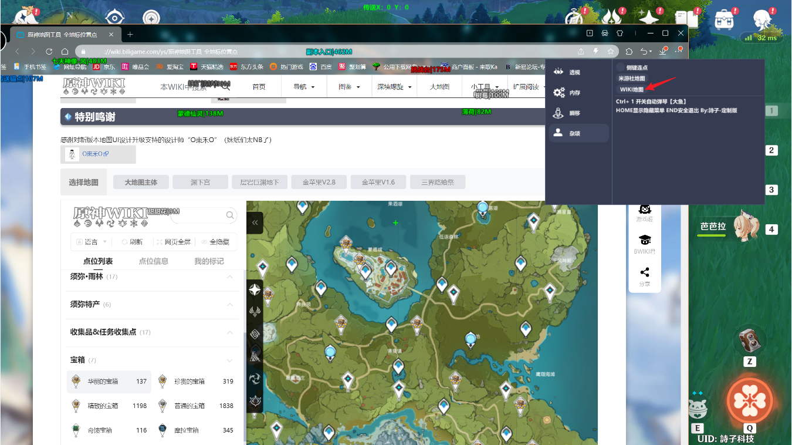Open the 百度 bookmark
The image size is (792, 445).
321,67
